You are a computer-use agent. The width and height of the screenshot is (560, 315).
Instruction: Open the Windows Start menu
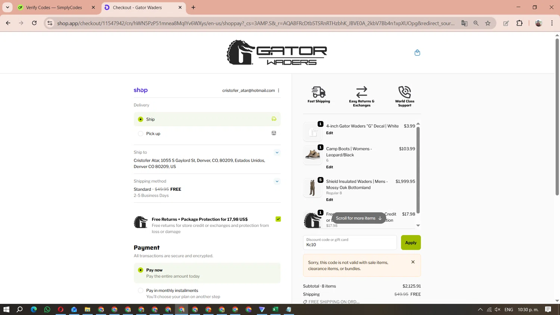pyautogui.click(x=6, y=309)
